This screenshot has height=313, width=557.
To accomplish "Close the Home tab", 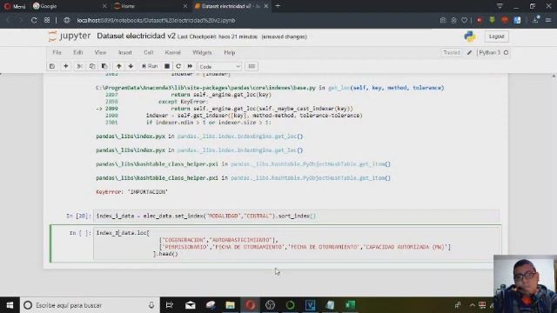I will (x=185, y=6).
